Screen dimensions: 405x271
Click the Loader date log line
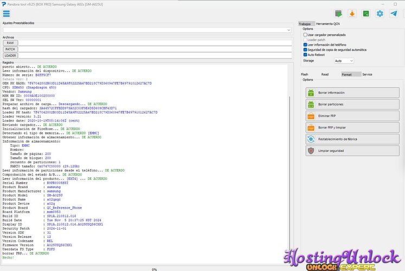click(x=41, y=120)
